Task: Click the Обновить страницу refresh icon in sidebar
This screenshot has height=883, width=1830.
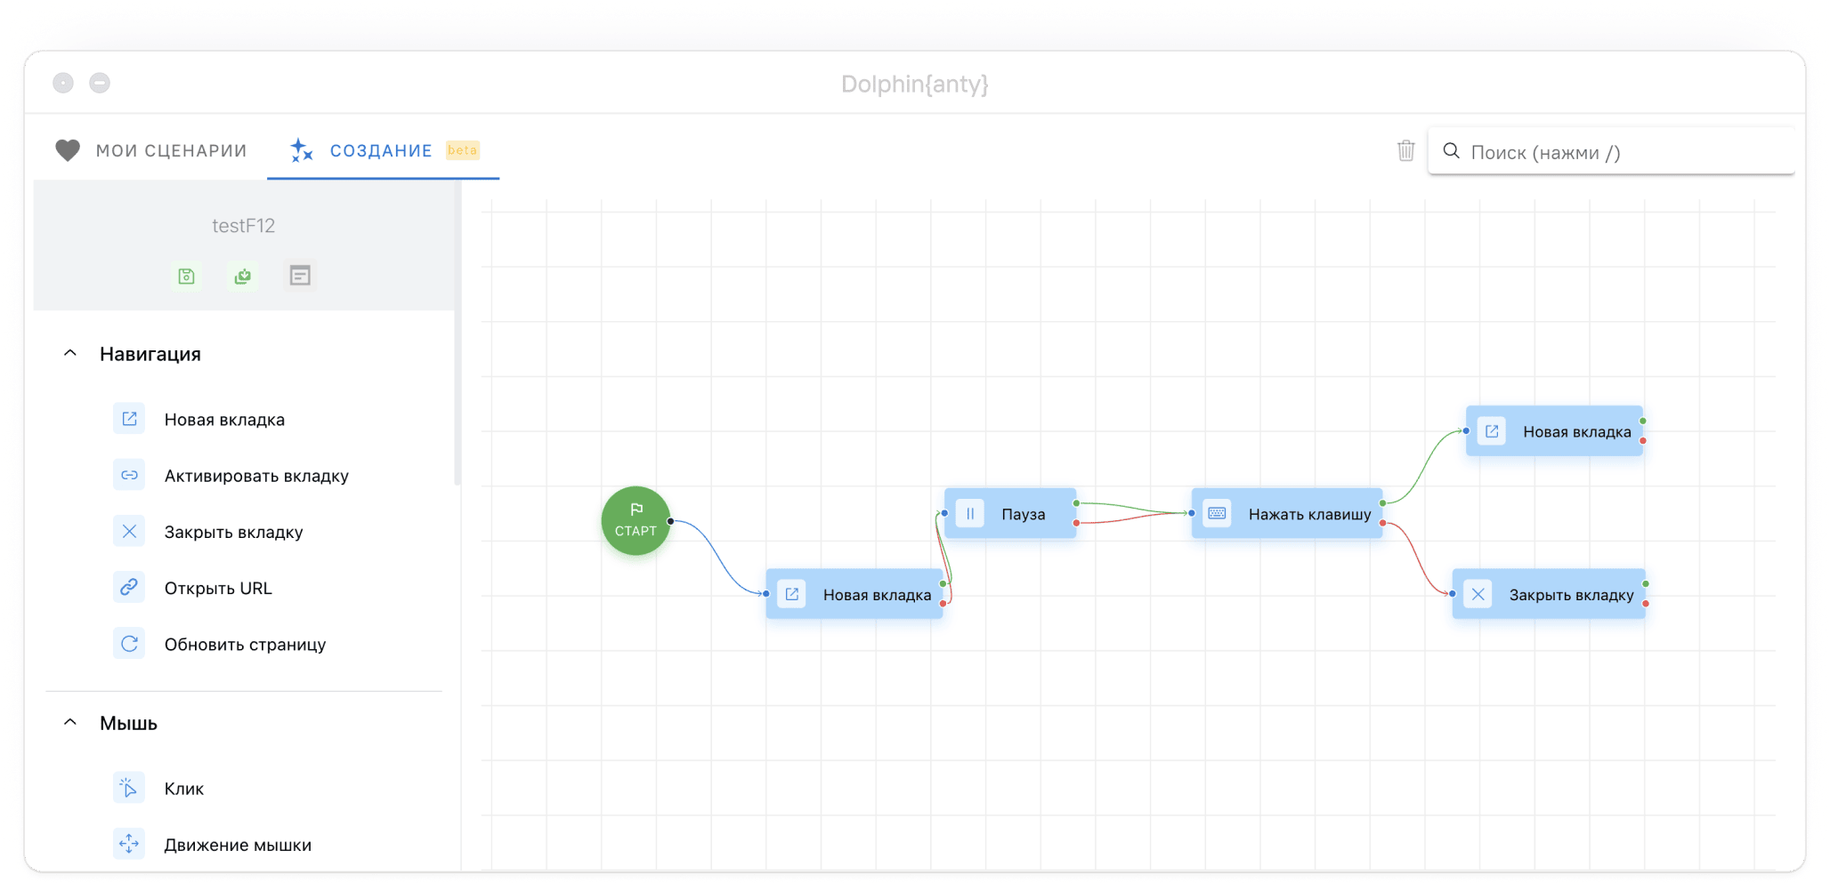Action: (129, 644)
